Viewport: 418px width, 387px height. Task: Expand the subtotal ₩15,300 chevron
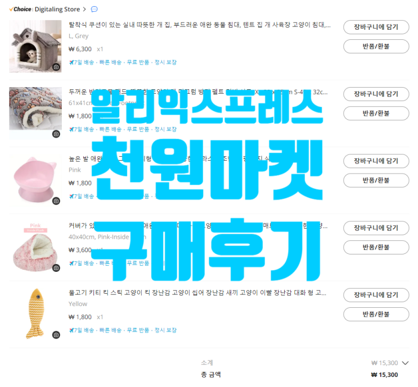click(x=405, y=363)
